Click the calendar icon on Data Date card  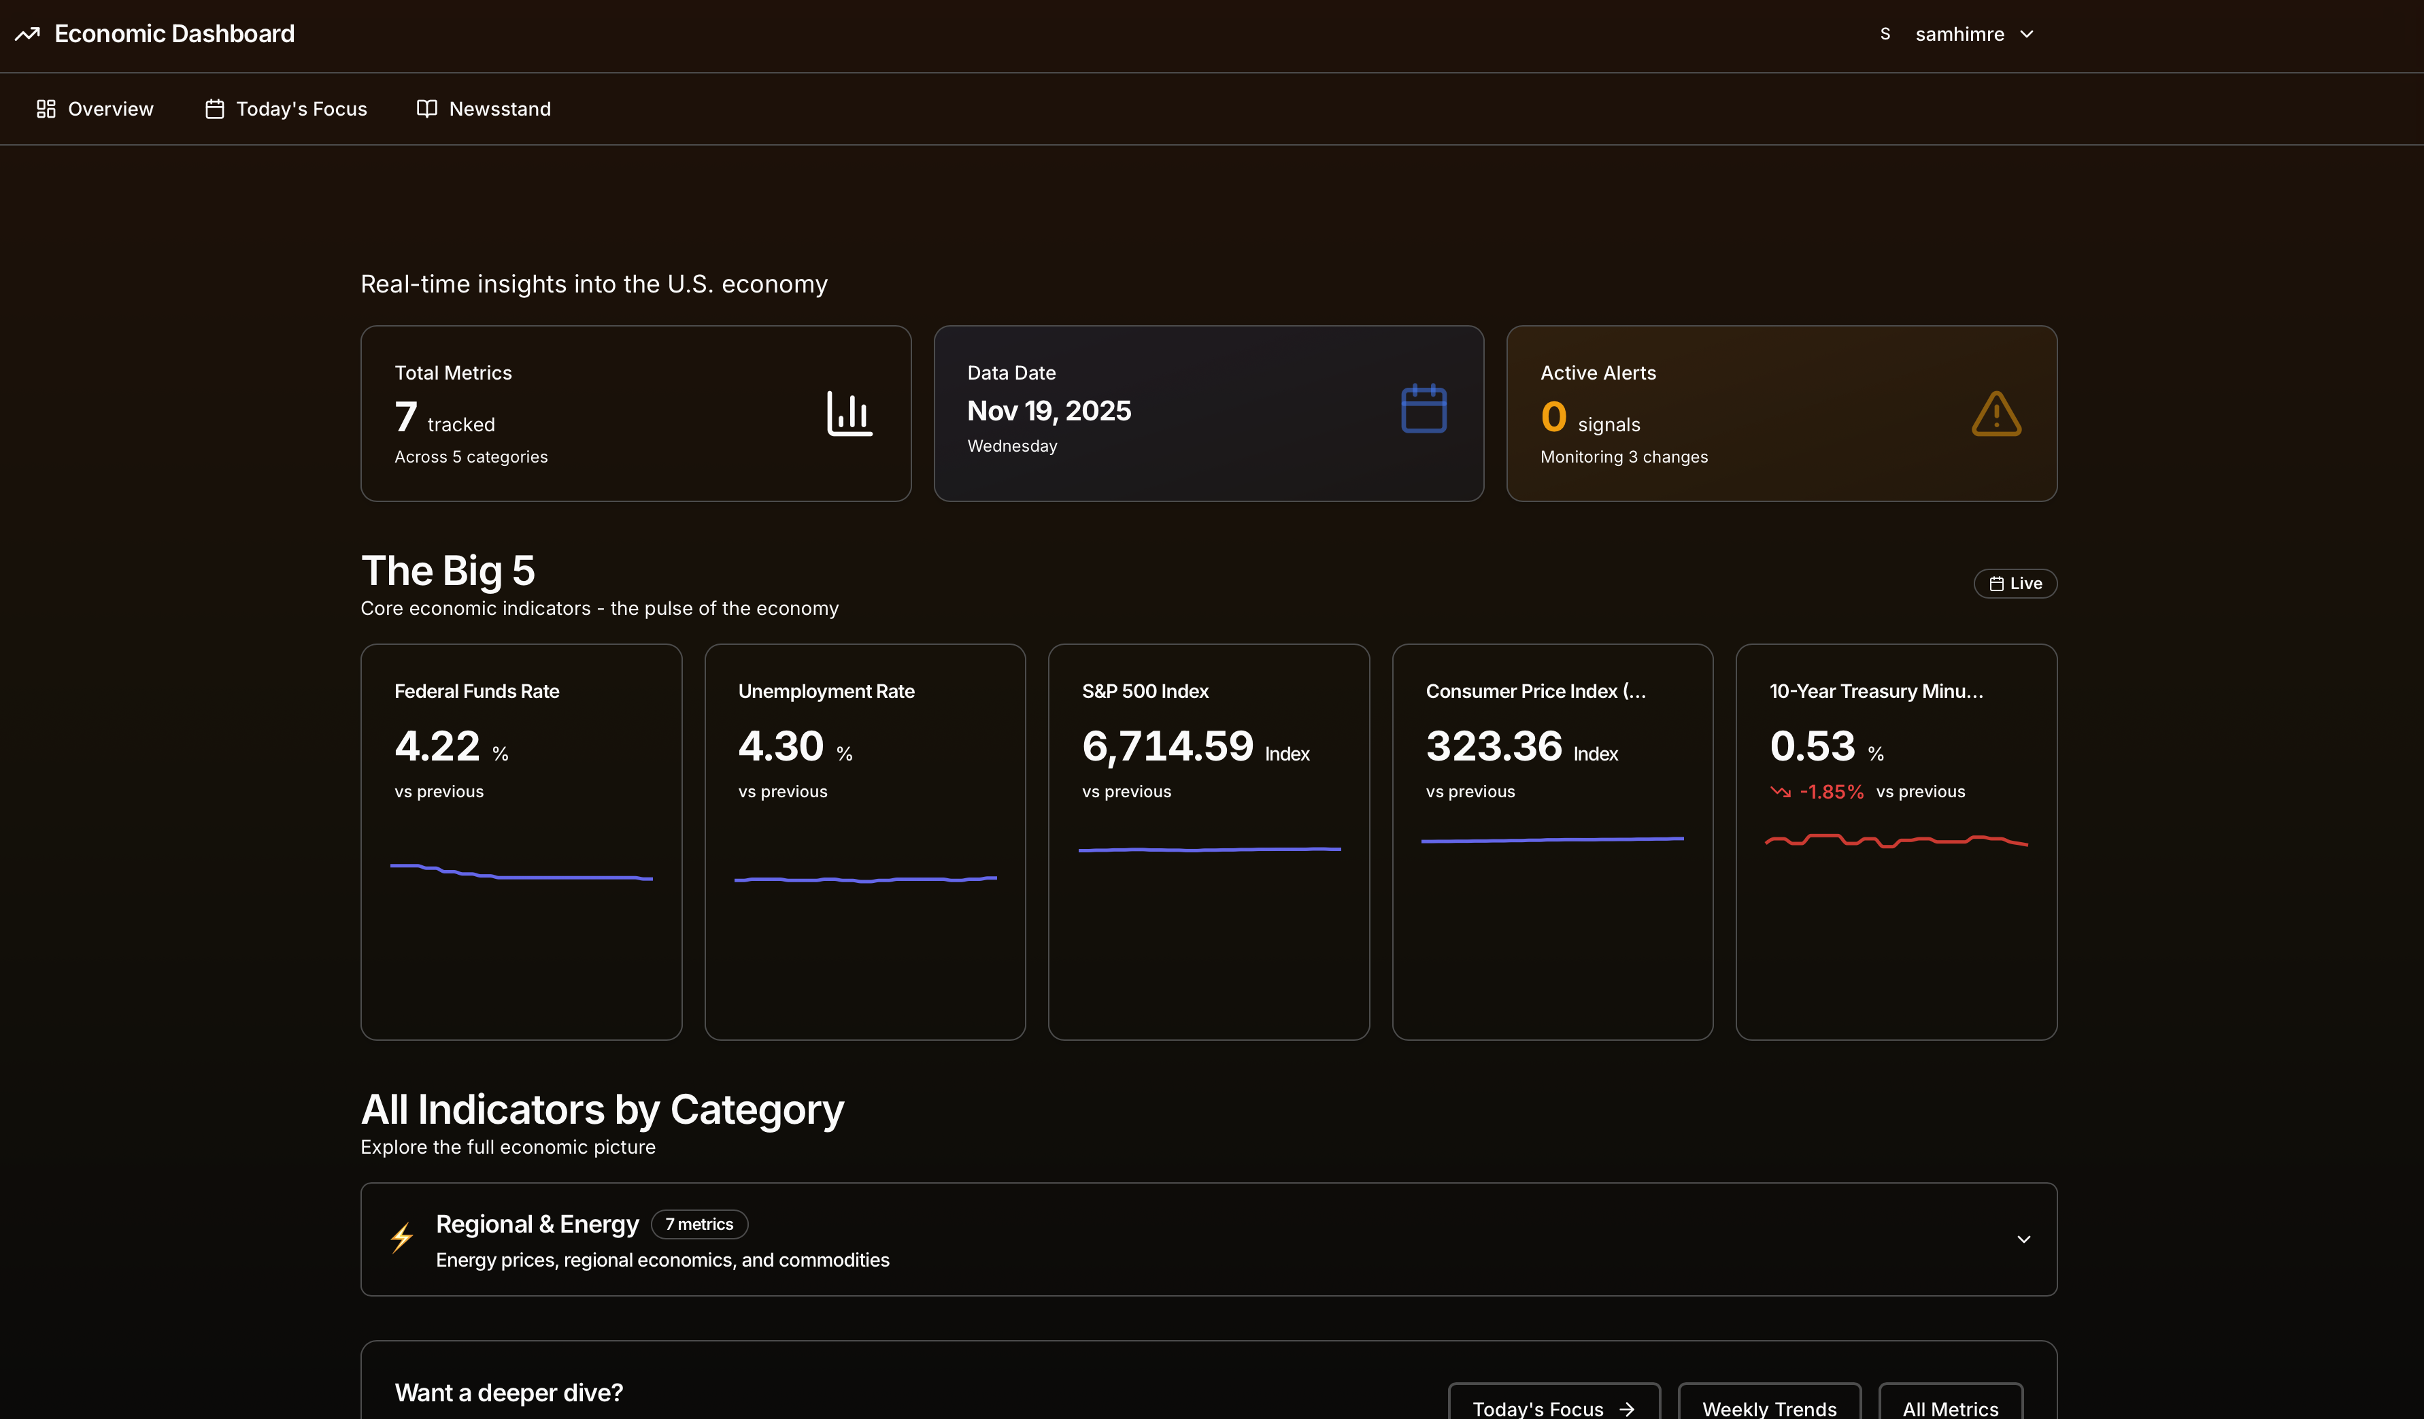(x=1424, y=408)
